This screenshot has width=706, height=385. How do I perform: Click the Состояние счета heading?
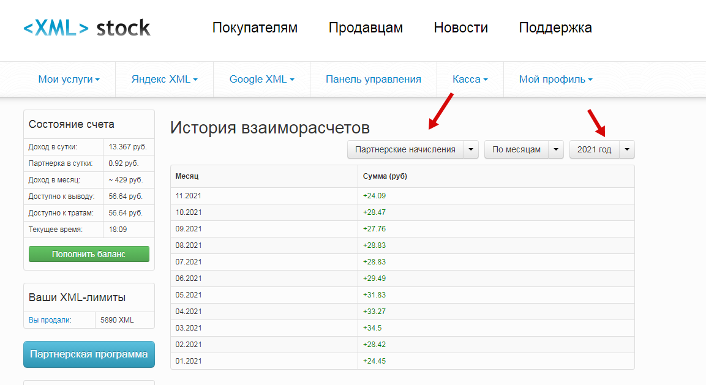71,124
